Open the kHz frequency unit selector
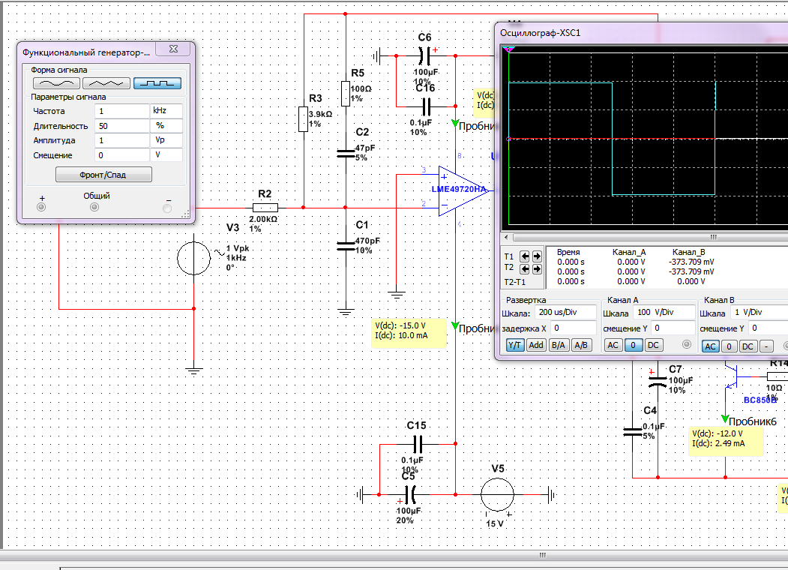This screenshot has width=788, height=570. (x=166, y=111)
